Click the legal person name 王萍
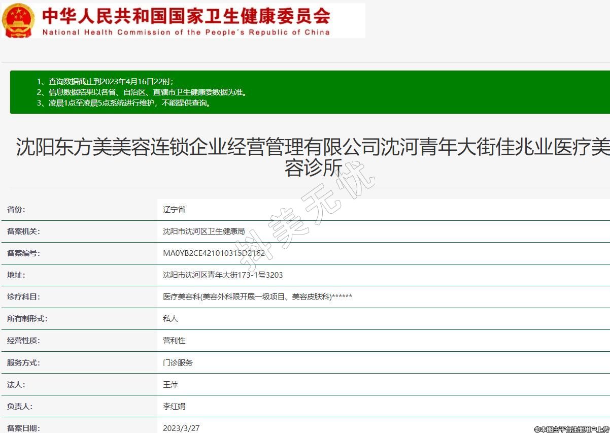The width and height of the screenshot is (610, 433). 171,385
